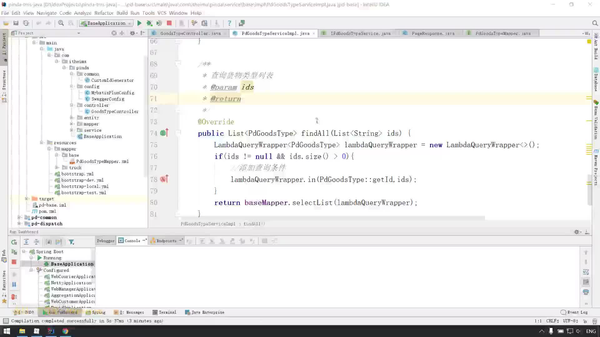Open the VCS menu
600x337 pixels.
[162, 13]
